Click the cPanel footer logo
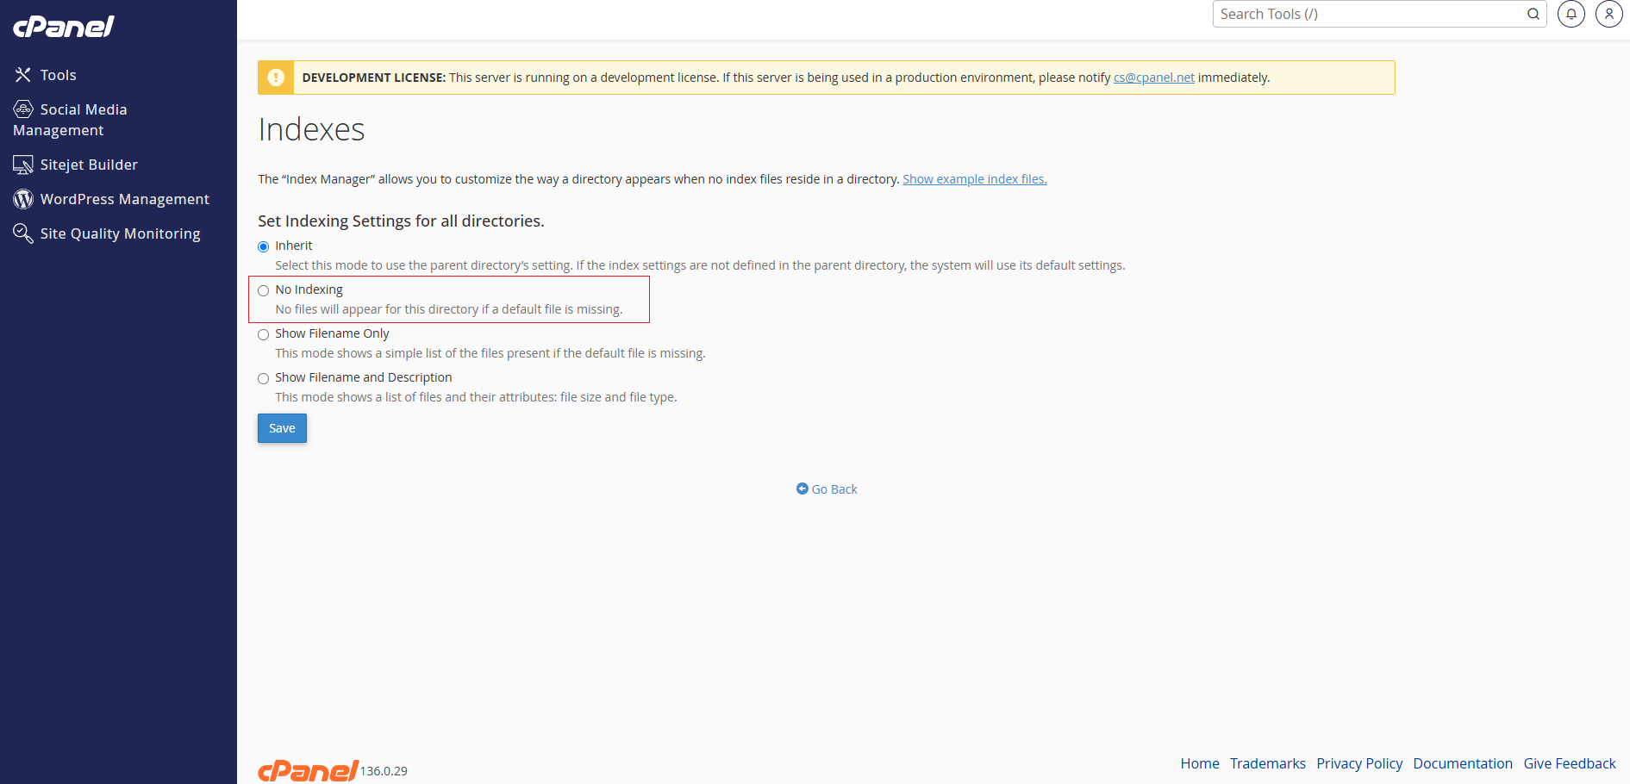This screenshot has height=784, width=1630. tap(308, 770)
